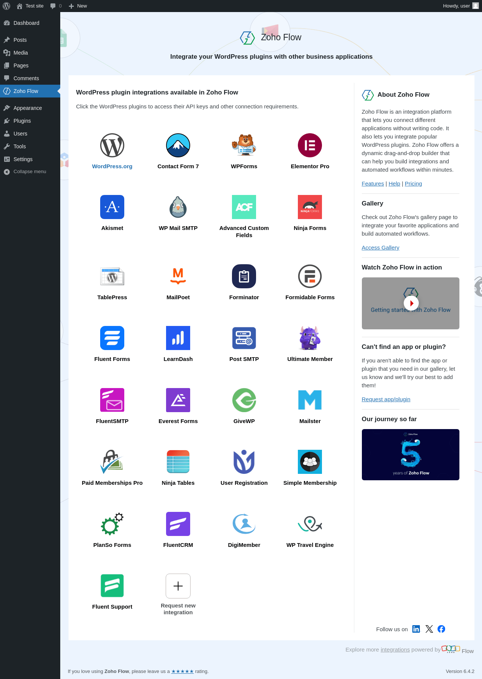Open the Elementor Pro icon

point(310,145)
